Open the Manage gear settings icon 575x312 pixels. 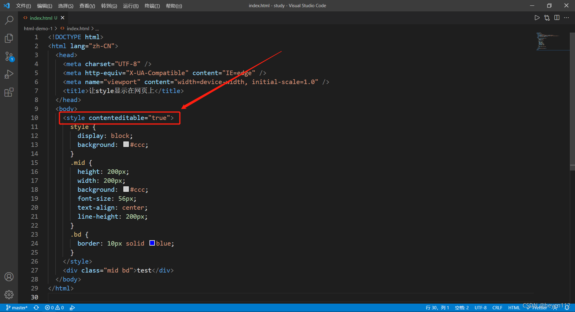pyautogui.click(x=9, y=295)
